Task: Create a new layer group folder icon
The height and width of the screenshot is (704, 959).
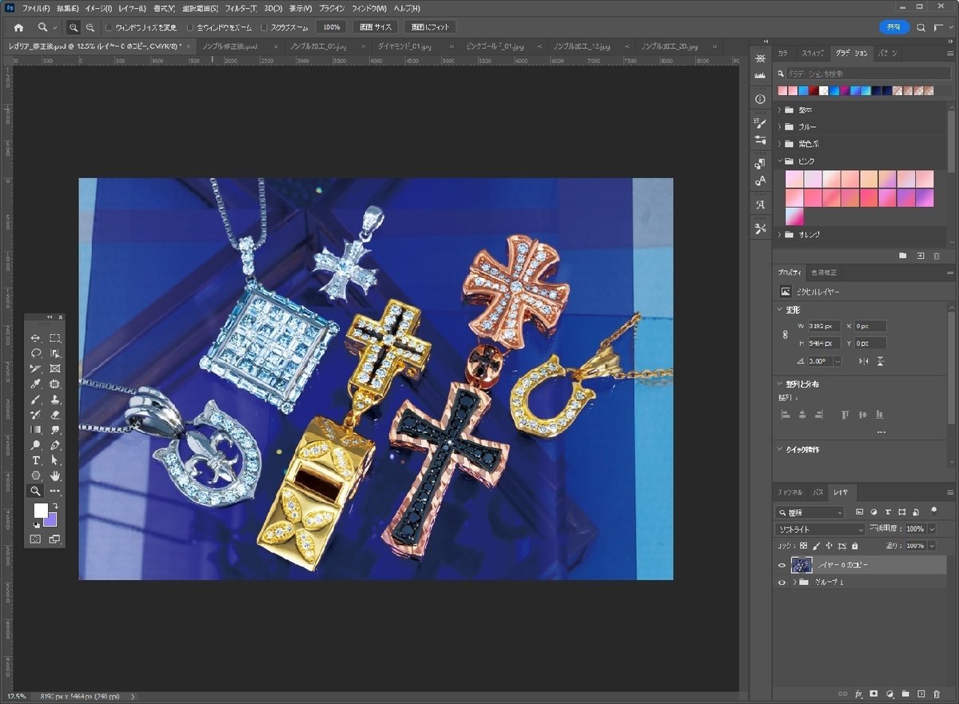Action: coord(905,694)
